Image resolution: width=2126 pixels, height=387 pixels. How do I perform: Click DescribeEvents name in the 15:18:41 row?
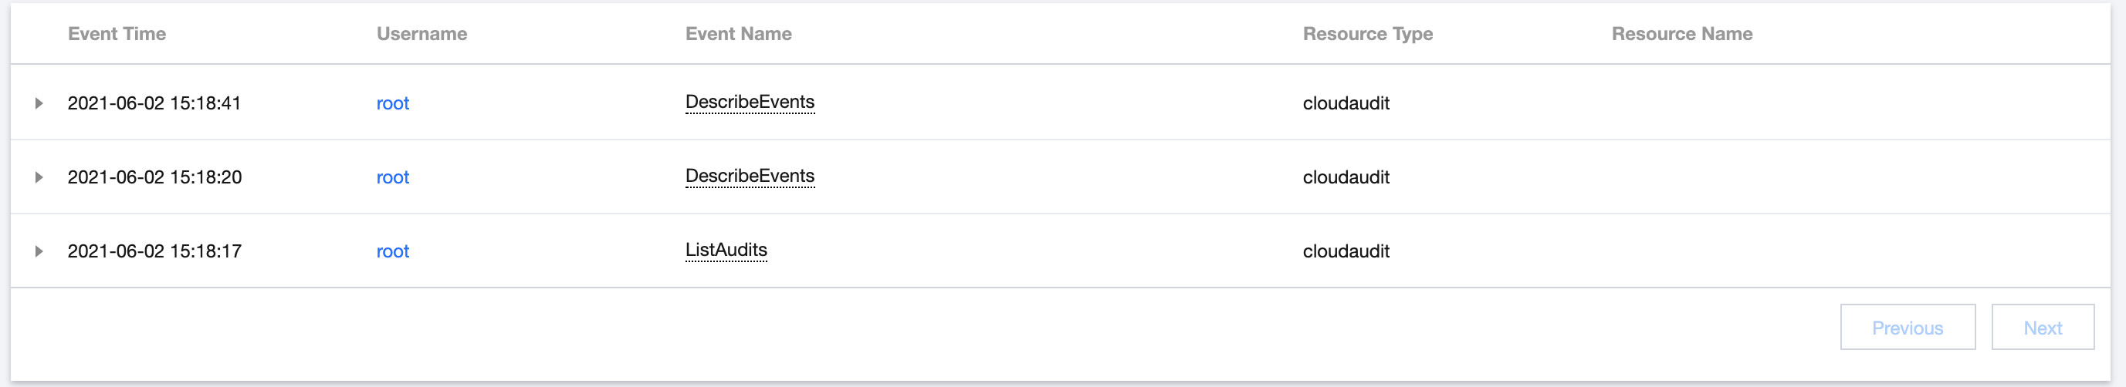point(750,102)
